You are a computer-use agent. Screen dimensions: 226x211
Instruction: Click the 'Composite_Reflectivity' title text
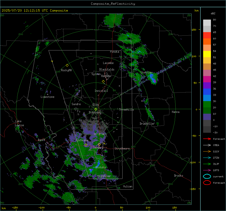pos(113,4)
